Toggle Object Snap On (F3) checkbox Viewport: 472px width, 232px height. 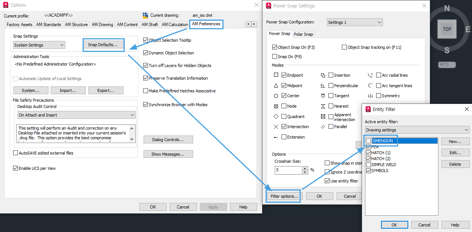pyautogui.click(x=275, y=47)
